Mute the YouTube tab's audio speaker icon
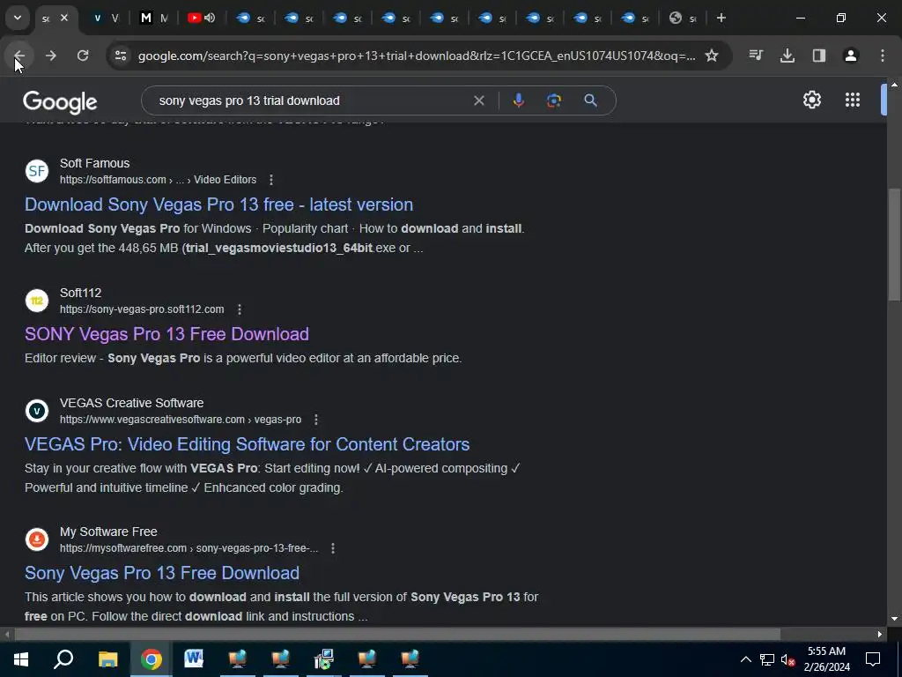The image size is (902, 677). click(210, 18)
